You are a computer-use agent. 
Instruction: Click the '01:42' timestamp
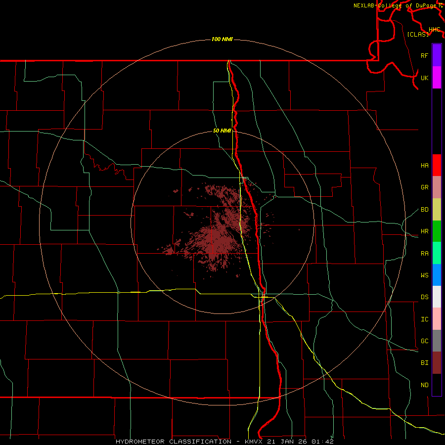point(322,442)
